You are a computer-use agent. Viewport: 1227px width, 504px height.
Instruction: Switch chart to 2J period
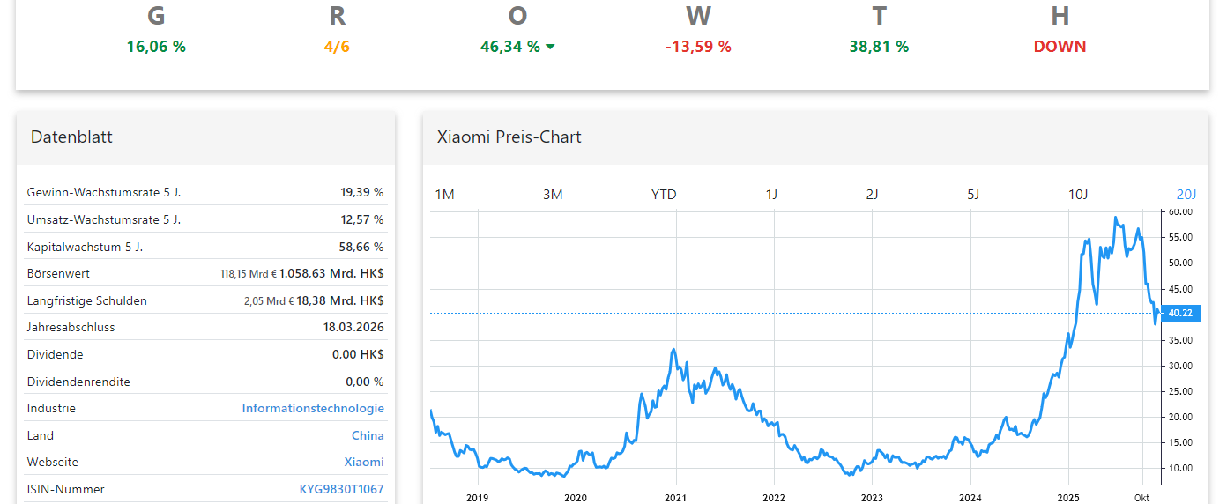tap(872, 194)
